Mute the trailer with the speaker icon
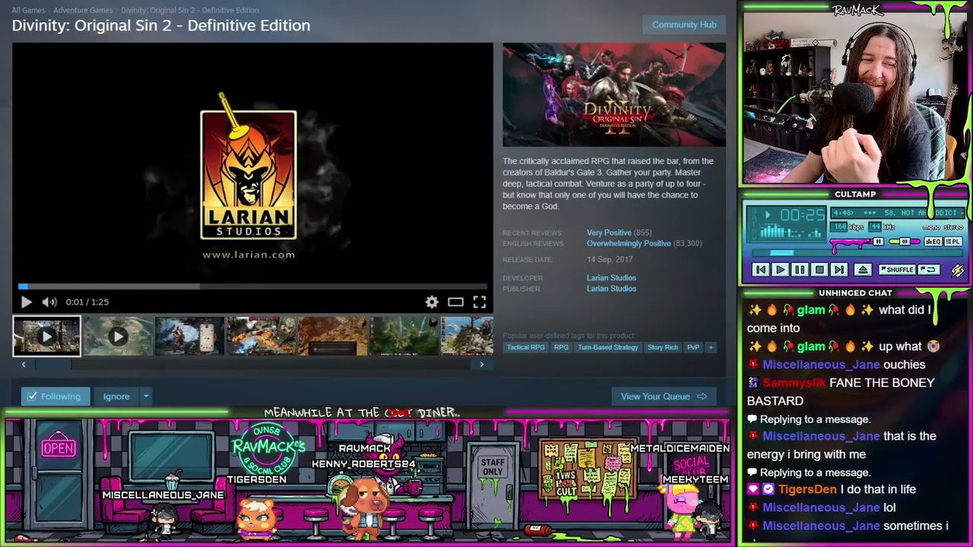 pyautogui.click(x=49, y=302)
